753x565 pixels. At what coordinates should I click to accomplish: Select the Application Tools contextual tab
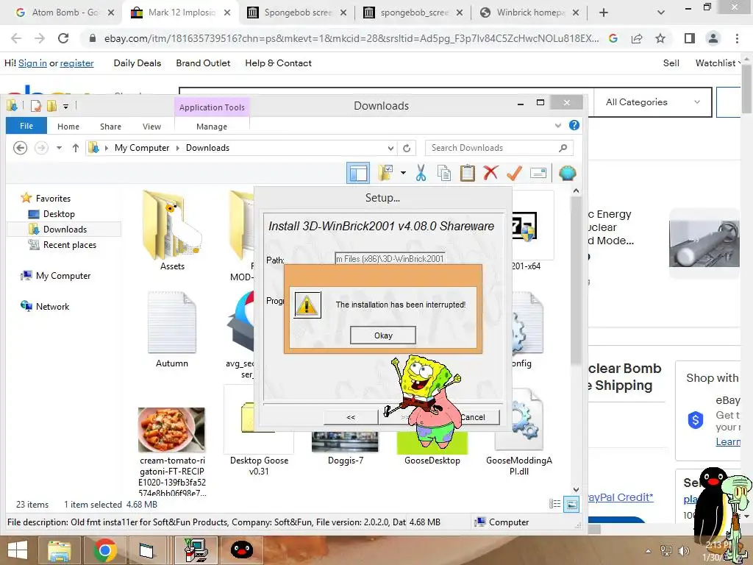pos(212,107)
